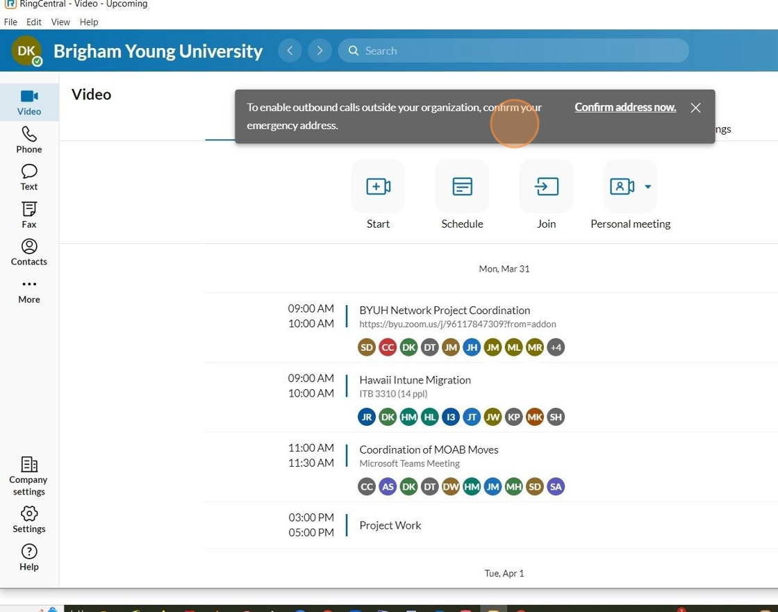Open the Phone section in sidebar

click(x=28, y=140)
